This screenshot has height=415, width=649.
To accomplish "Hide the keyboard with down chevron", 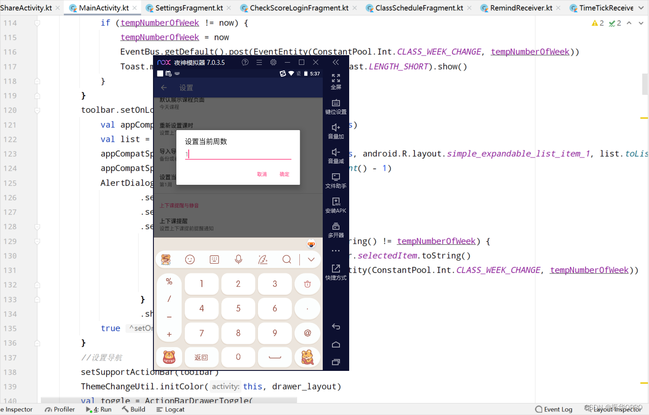I will coord(311,259).
